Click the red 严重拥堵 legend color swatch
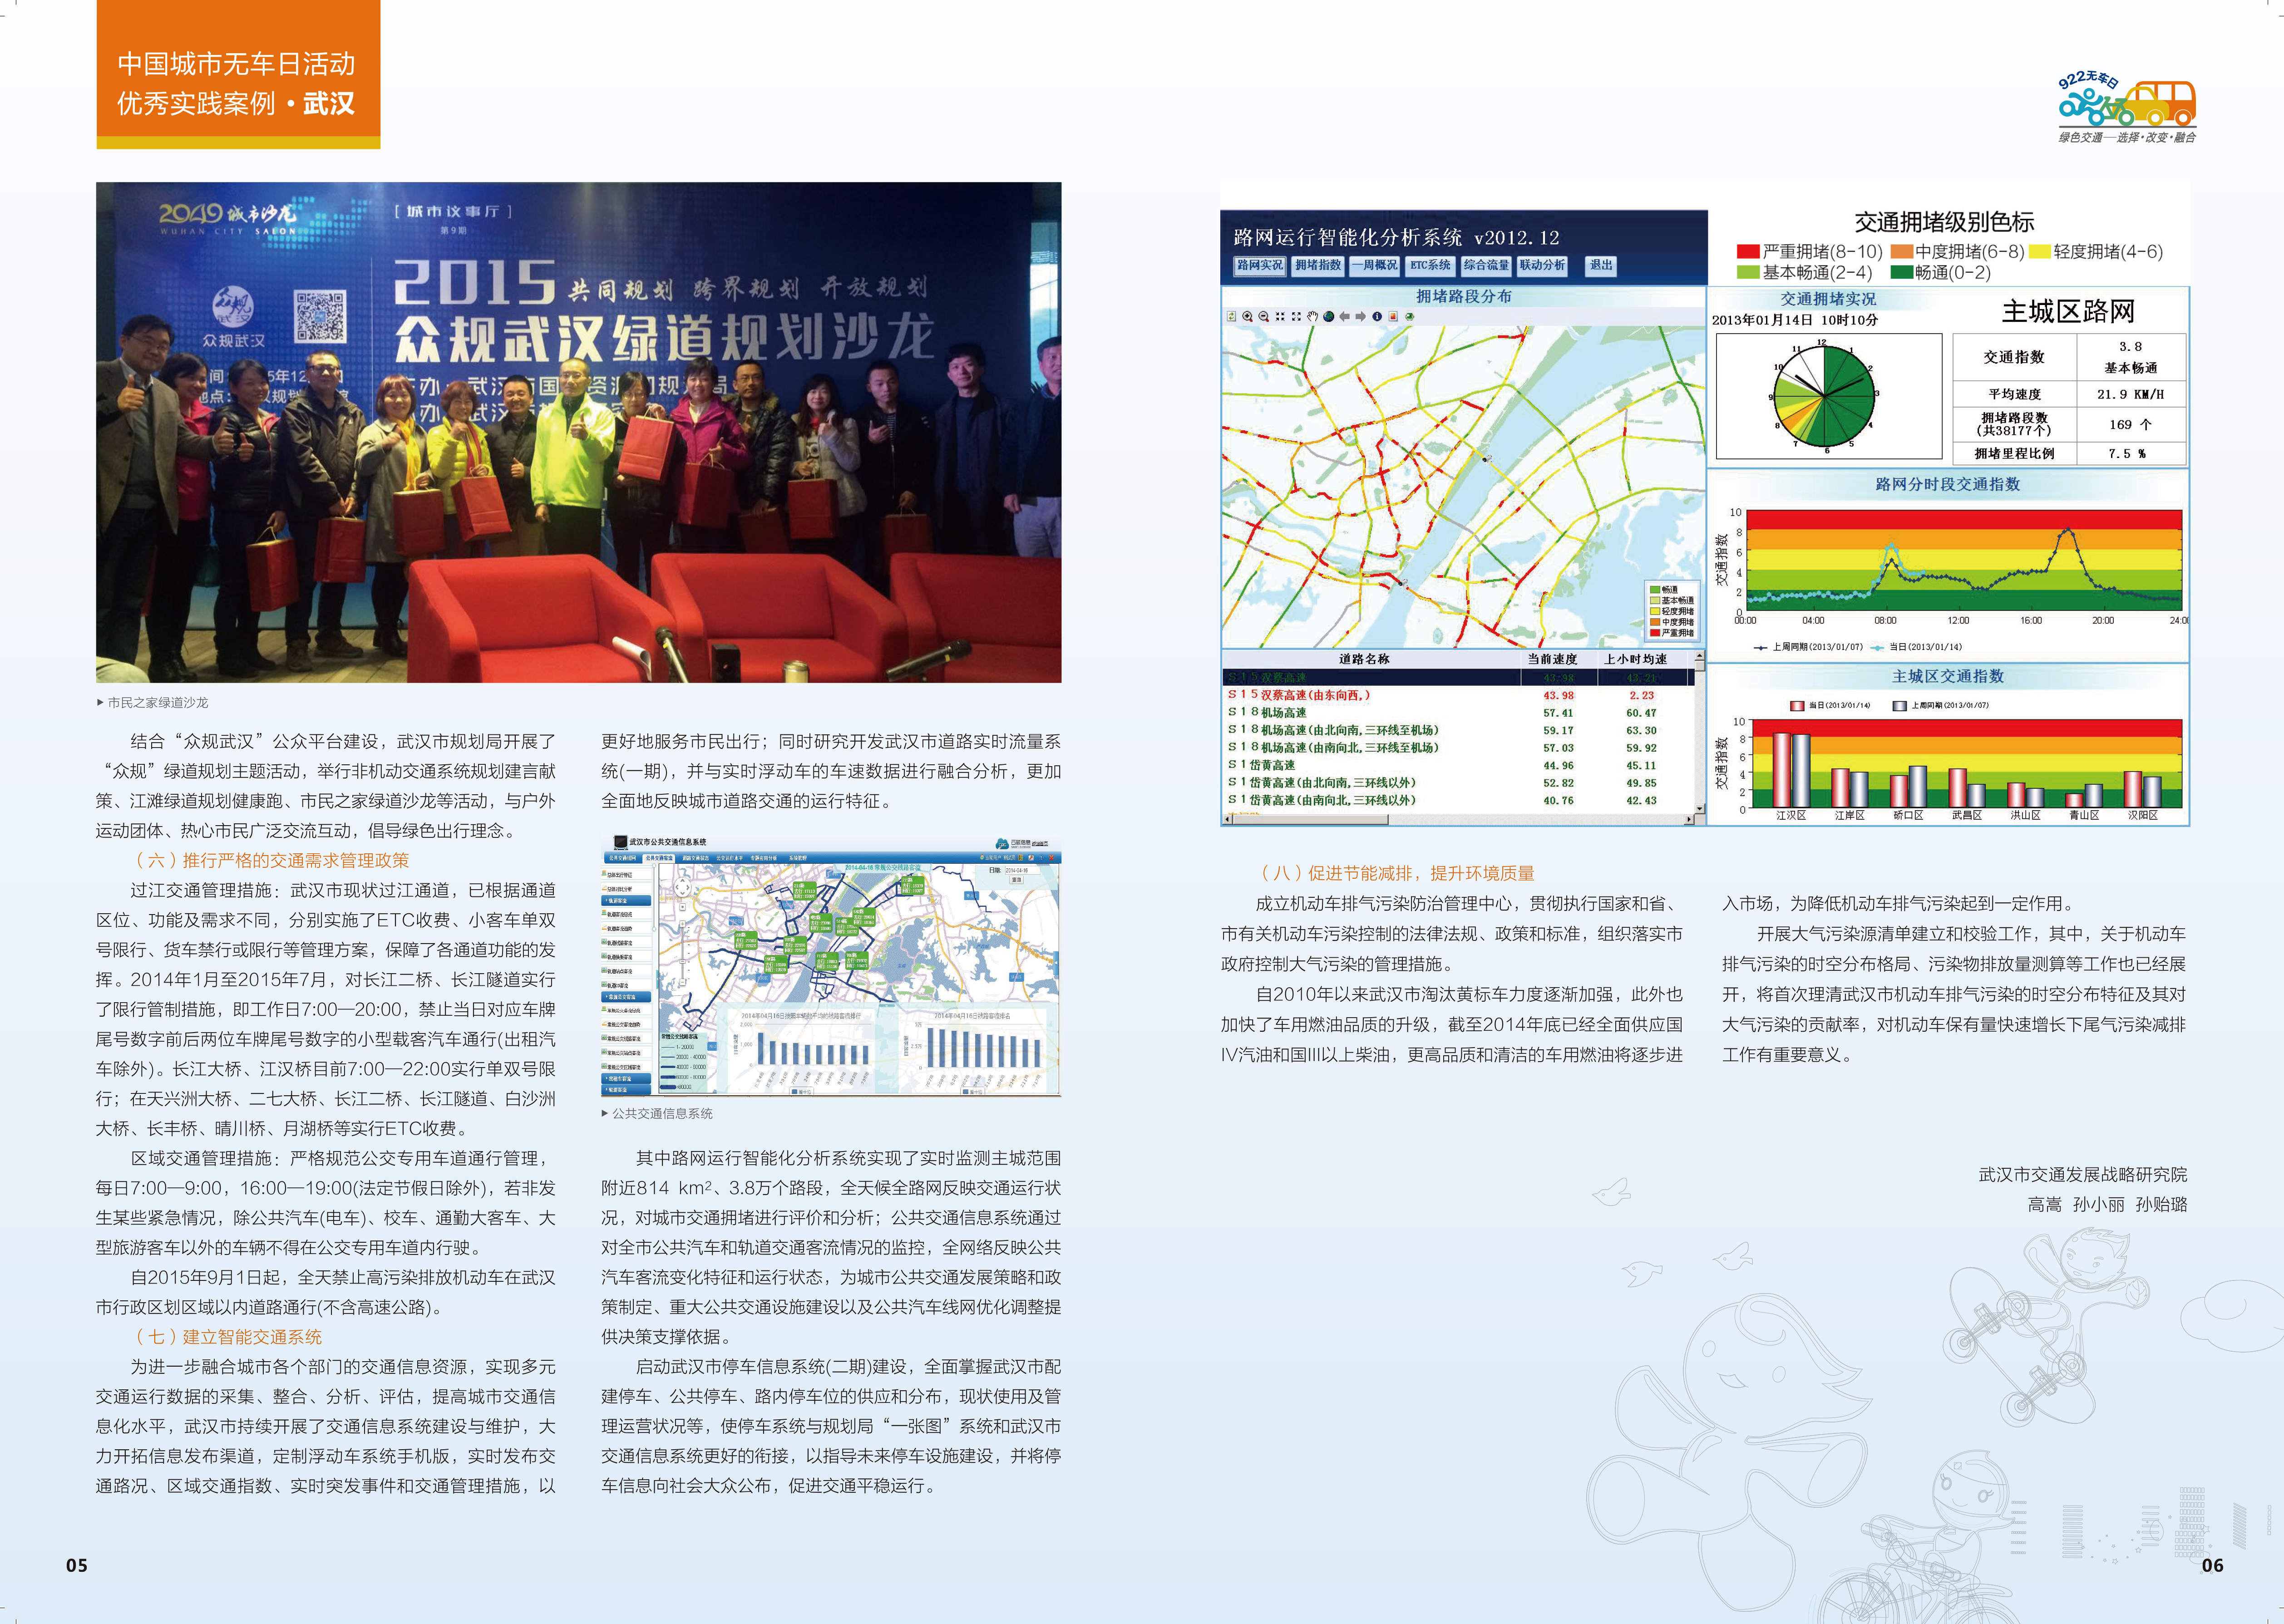Screen dimensions: 2284x1624 click(x=1748, y=252)
